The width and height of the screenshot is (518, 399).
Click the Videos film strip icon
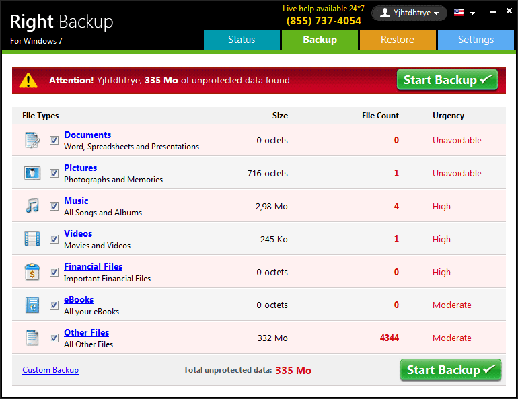point(32,239)
